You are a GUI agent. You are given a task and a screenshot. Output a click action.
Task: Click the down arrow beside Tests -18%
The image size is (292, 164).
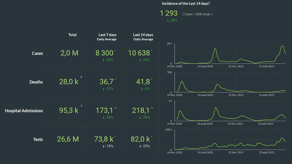coord(104,146)
